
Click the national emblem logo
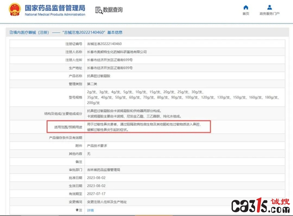click(15, 9)
